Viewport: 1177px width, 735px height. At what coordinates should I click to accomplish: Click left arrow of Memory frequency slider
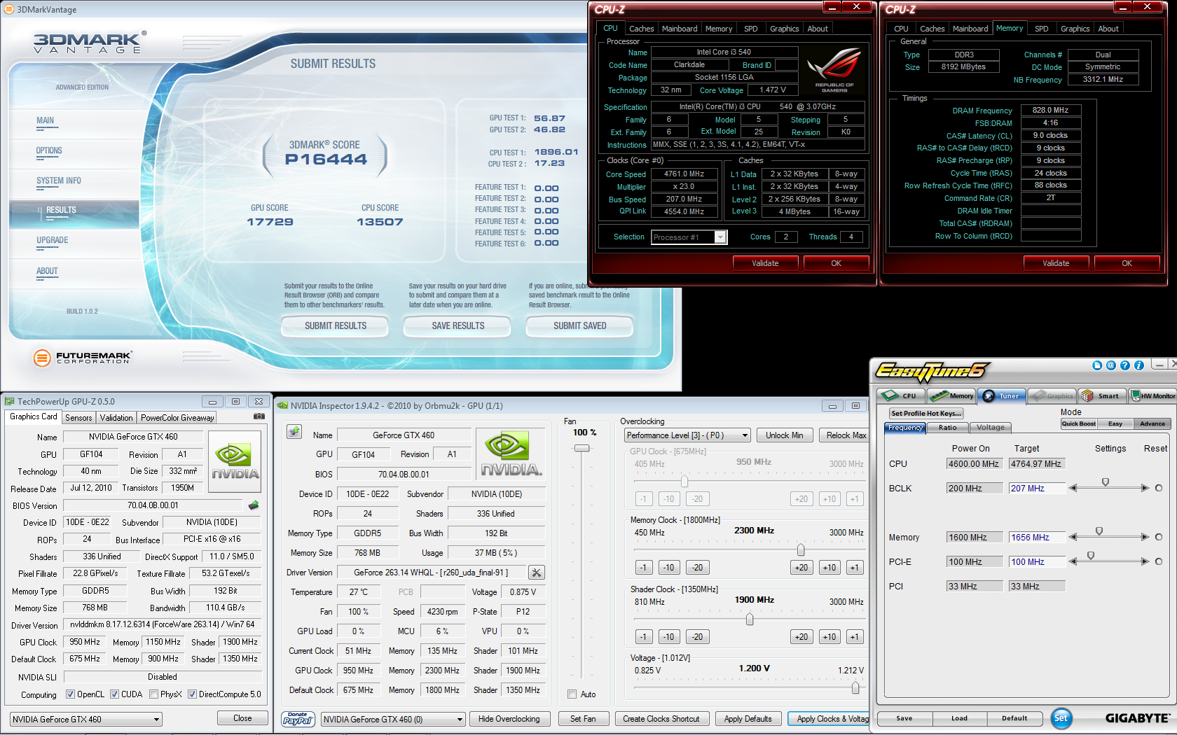pyautogui.click(x=1073, y=537)
